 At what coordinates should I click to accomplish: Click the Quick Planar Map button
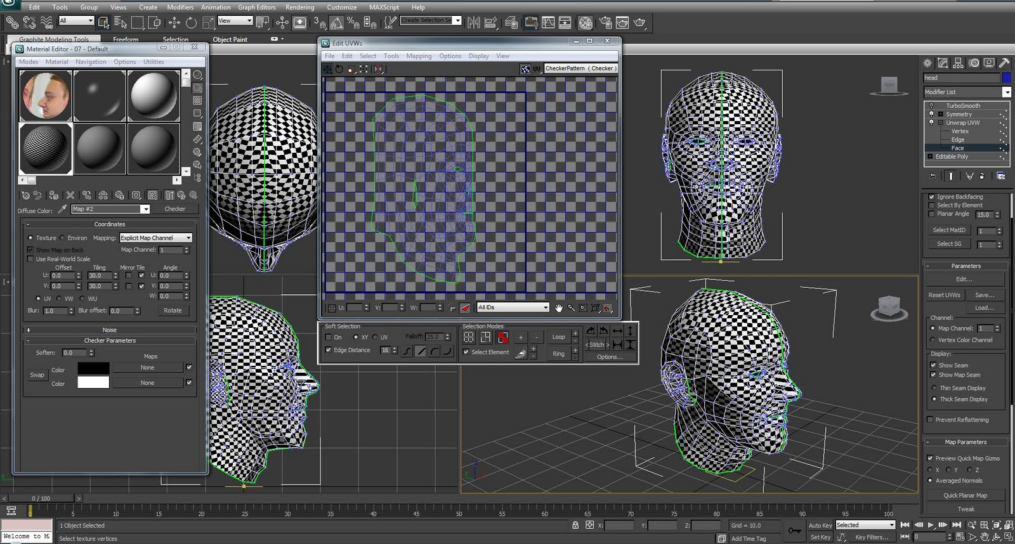(x=965, y=495)
